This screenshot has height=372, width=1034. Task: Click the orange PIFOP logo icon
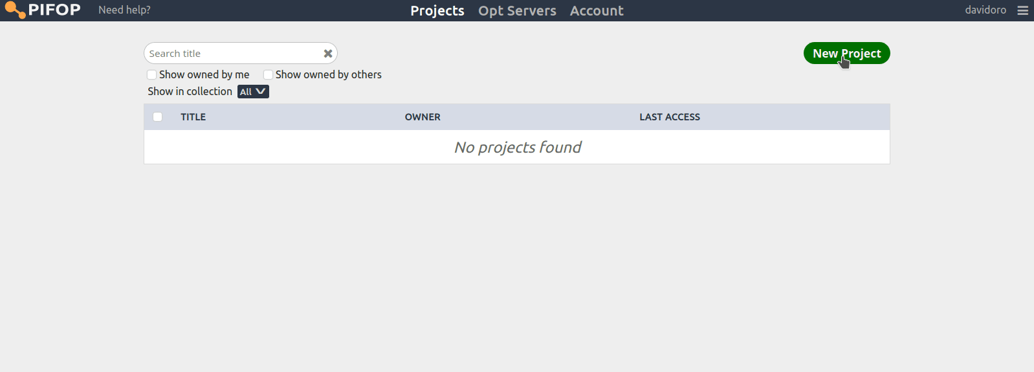(15, 10)
